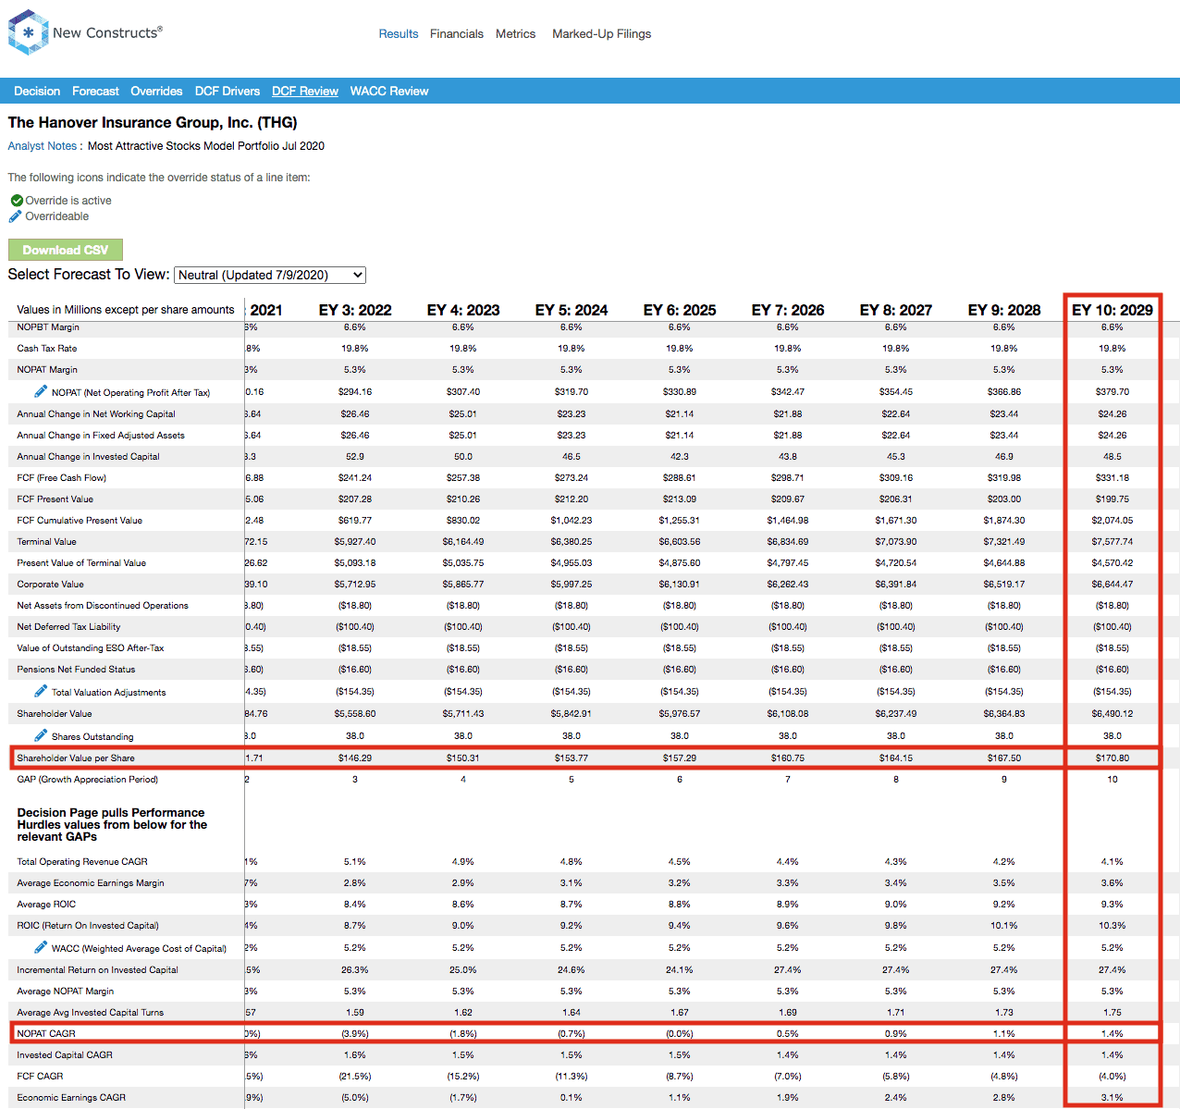This screenshot has height=1109, width=1180.
Task: Click the FCF Present Value row label
Action: click(55, 499)
